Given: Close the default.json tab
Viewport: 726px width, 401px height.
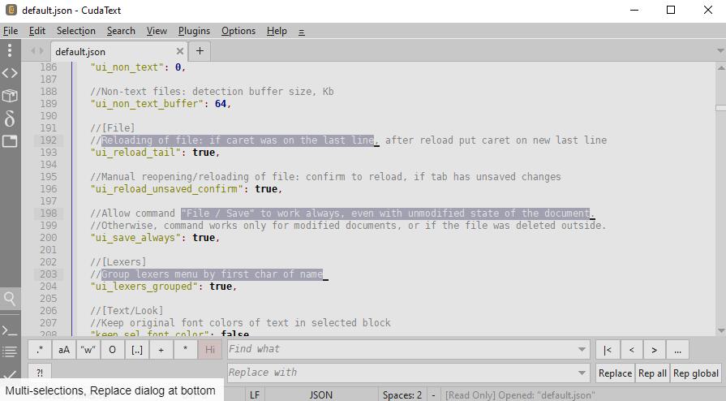Looking at the screenshot, I should [x=180, y=51].
